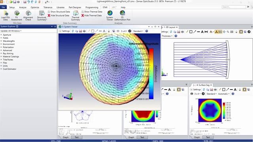Click the fit-to-window icon in 3D Layout toolbar
Screen dimensions: 253x142
pyautogui.click(x=241, y=32)
